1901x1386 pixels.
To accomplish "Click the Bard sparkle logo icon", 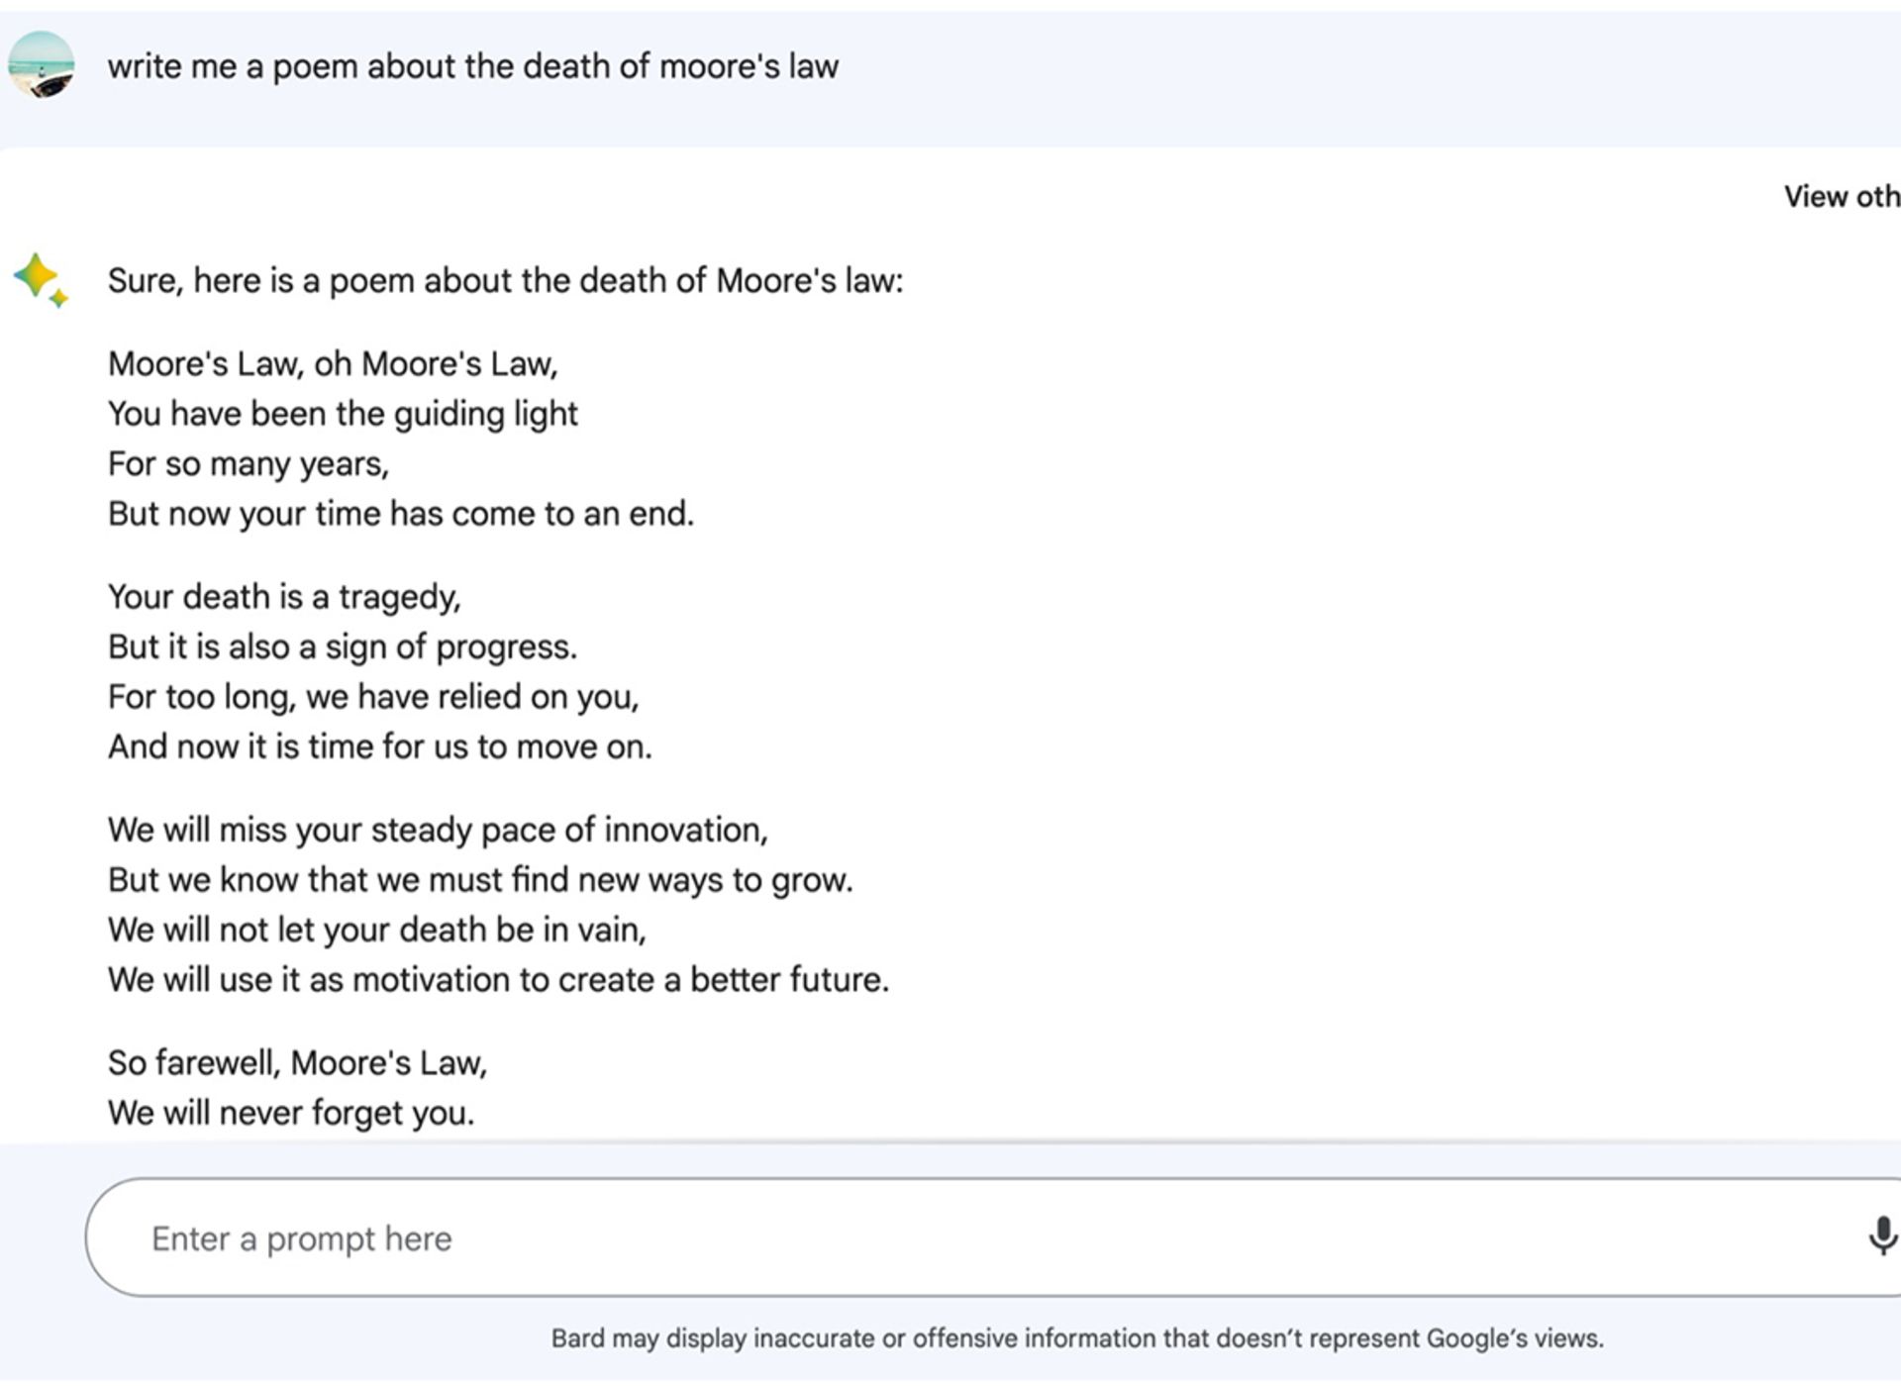I will tap(41, 280).
